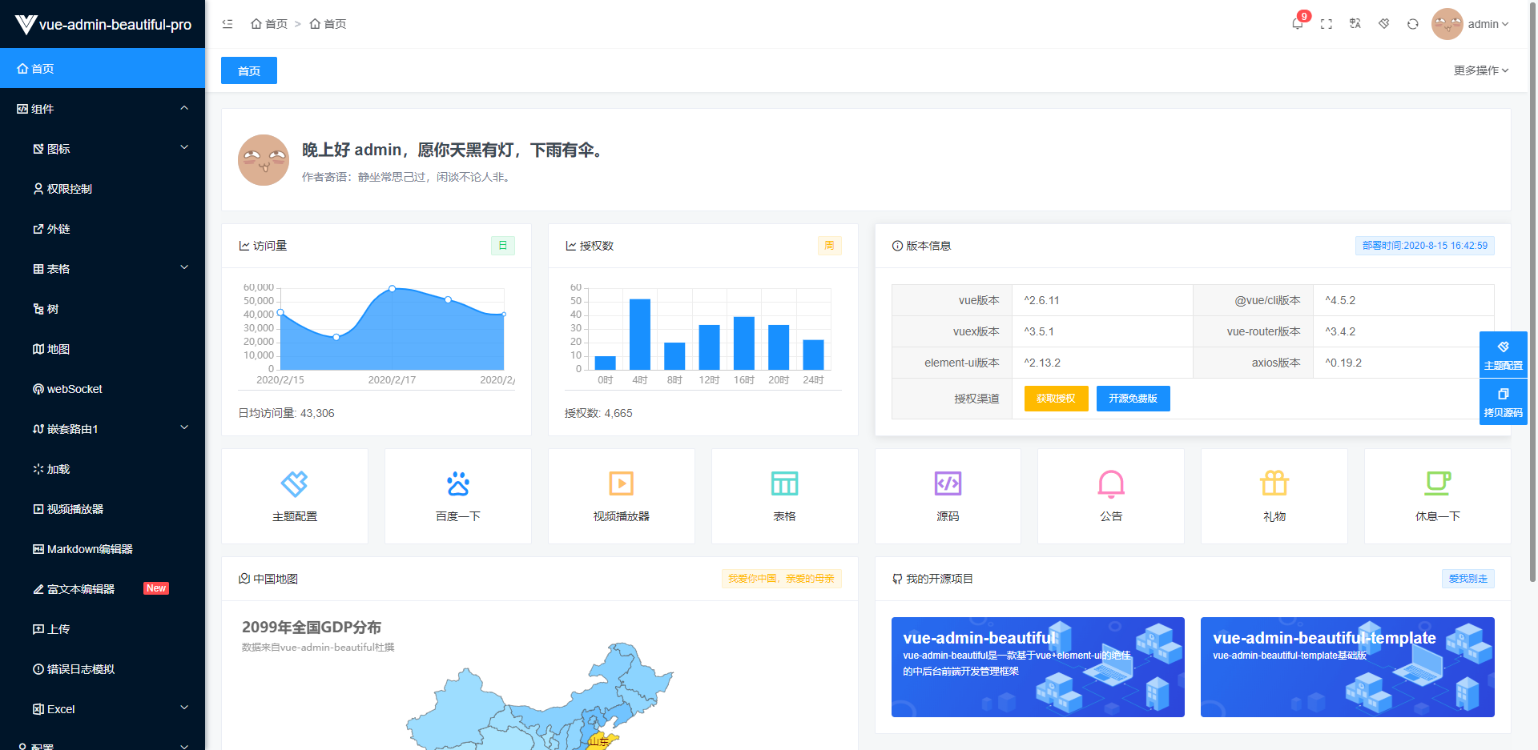Screen dimensions: 1538x750
Task: Expand the Excel sidebar submenu
Action: click(103, 708)
